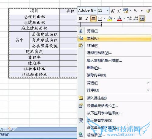Grow the font size
152x139 pixels.
point(112,11)
